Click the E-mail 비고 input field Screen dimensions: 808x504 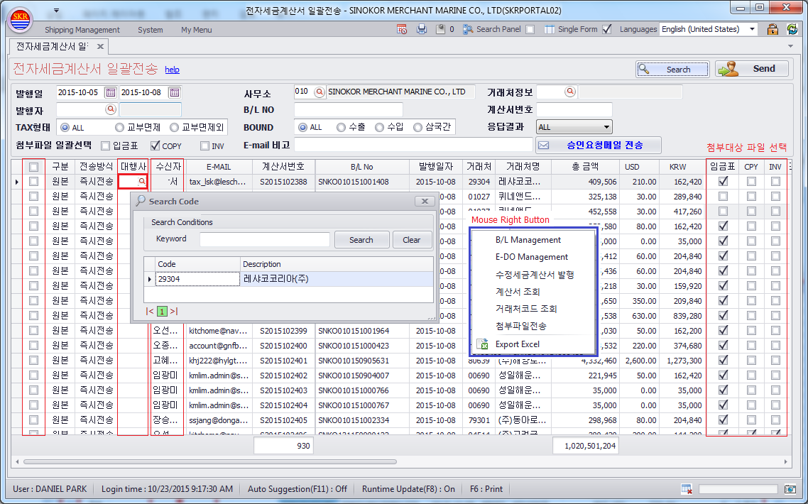click(x=413, y=145)
